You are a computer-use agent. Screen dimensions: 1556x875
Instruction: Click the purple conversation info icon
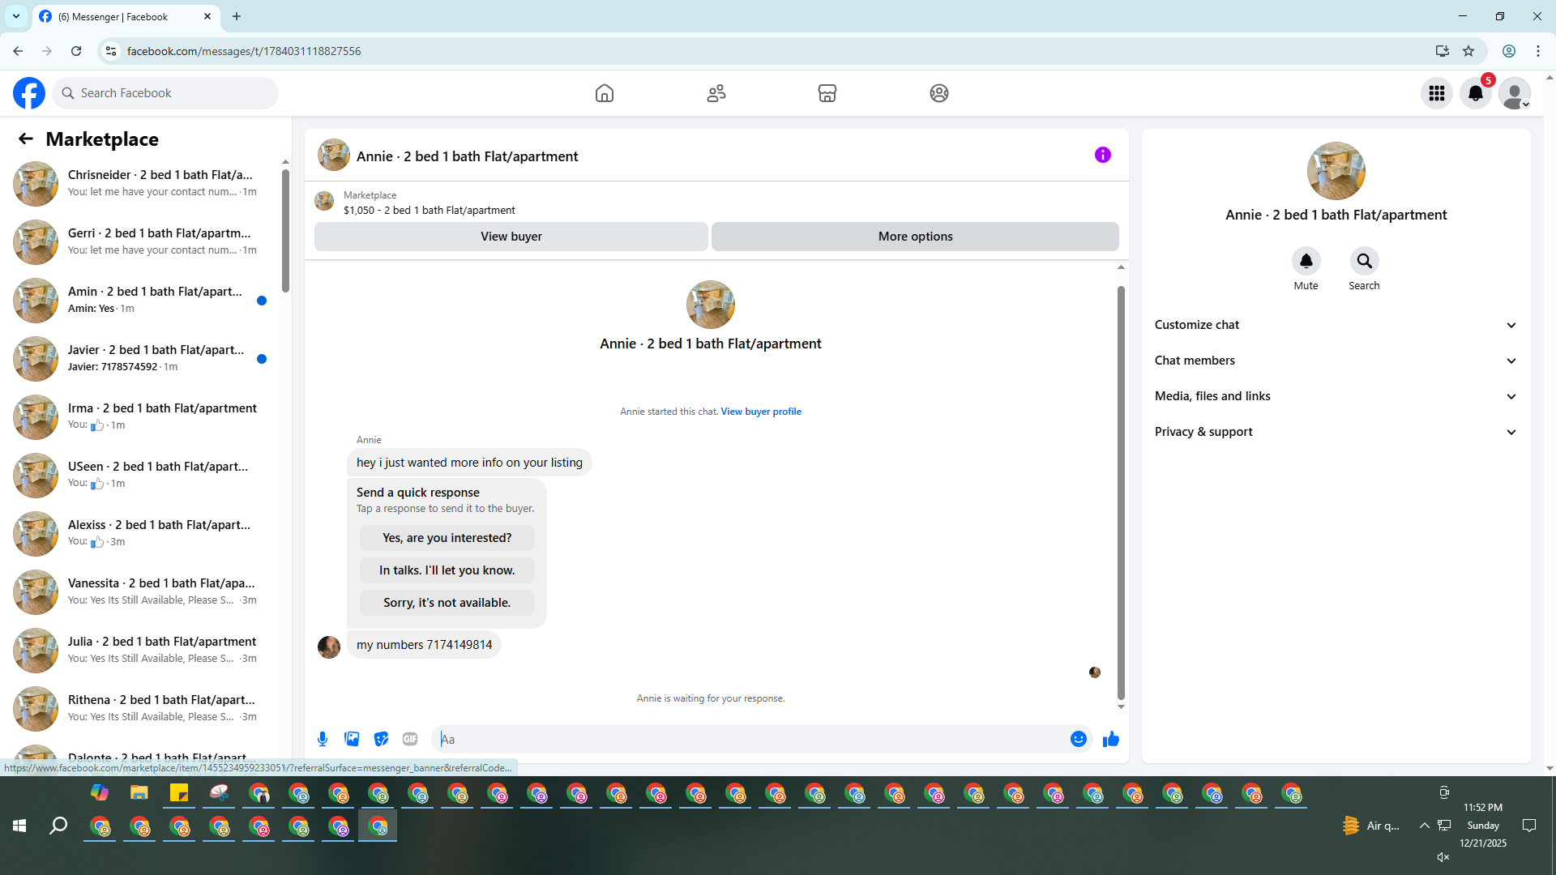click(1102, 155)
